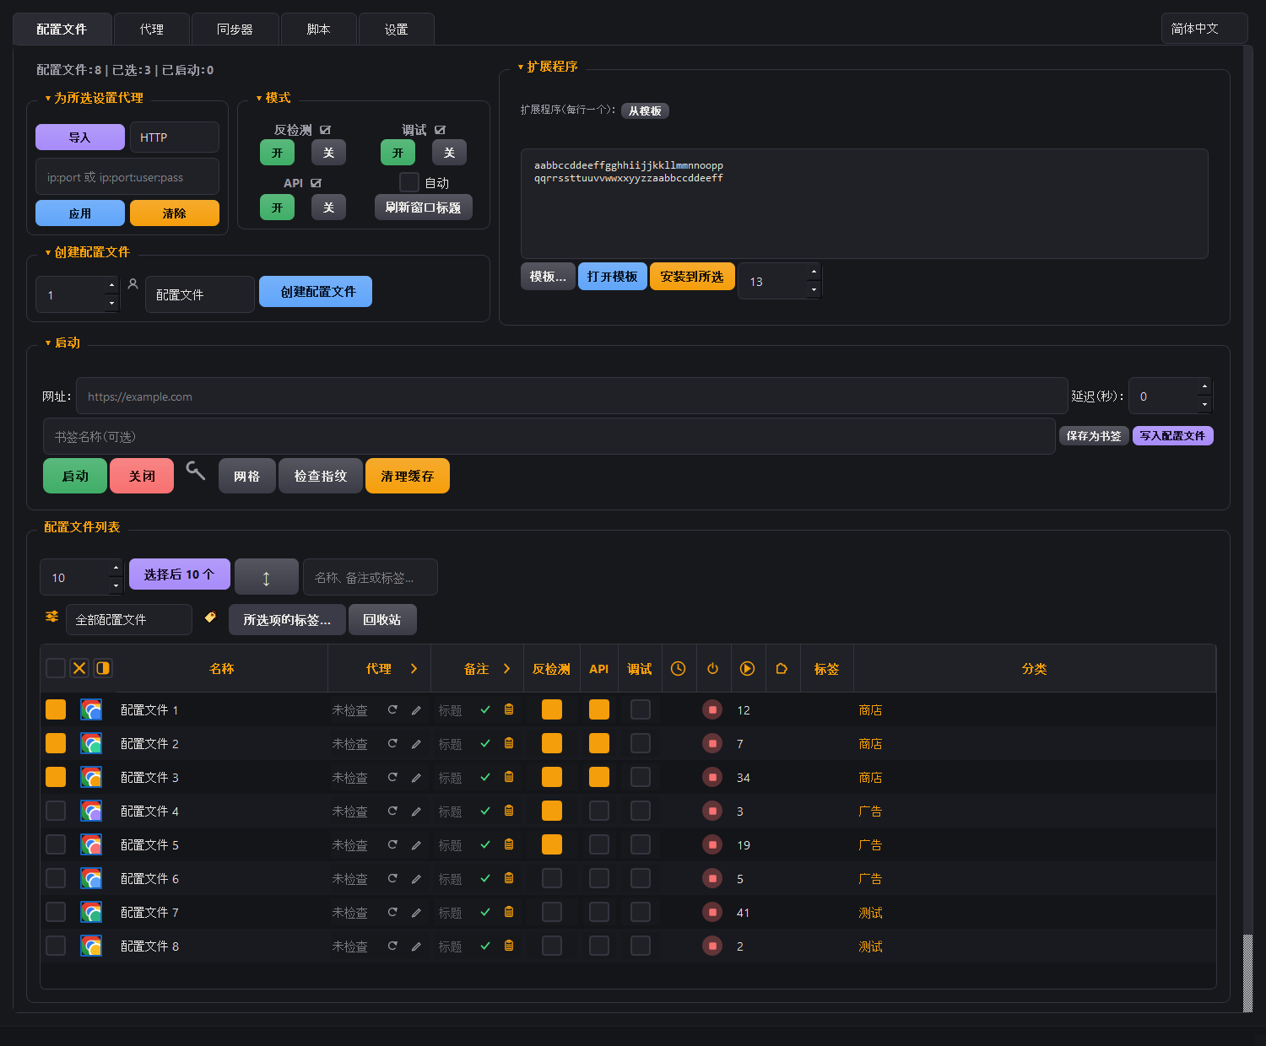Screen dimensions: 1266x1046
Task: Open the 脚本 tab
Action: tap(318, 29)
